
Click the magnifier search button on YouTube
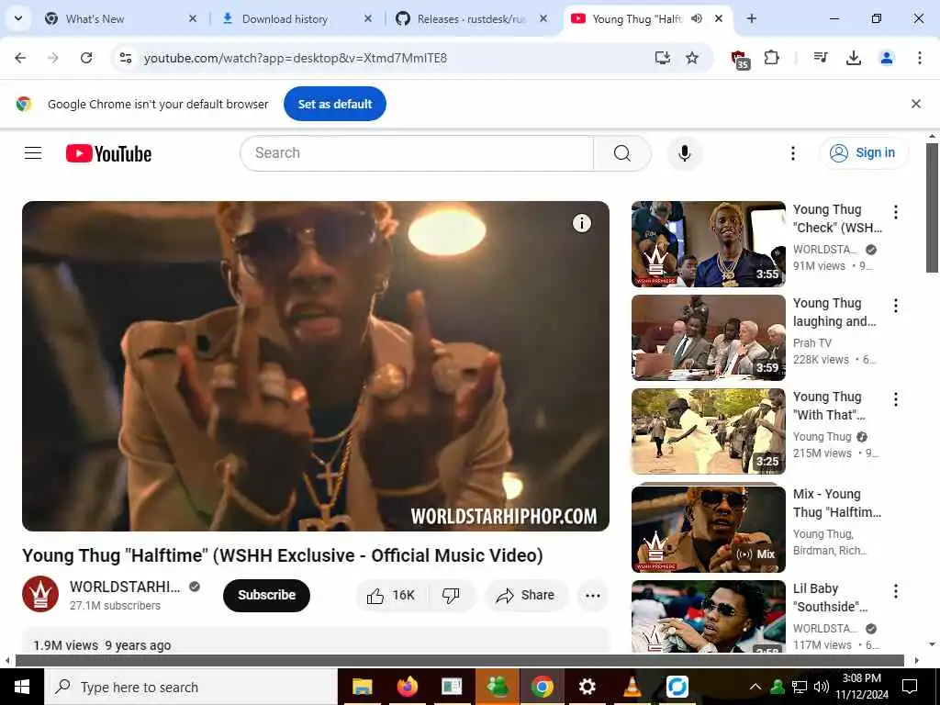pyautogui.click(x=621, y=153)
